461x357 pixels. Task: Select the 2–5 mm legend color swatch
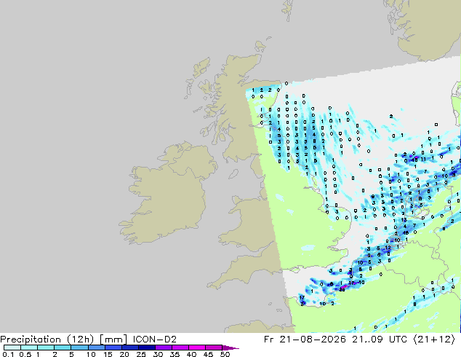pyautogui.click(x=63, y=348)
